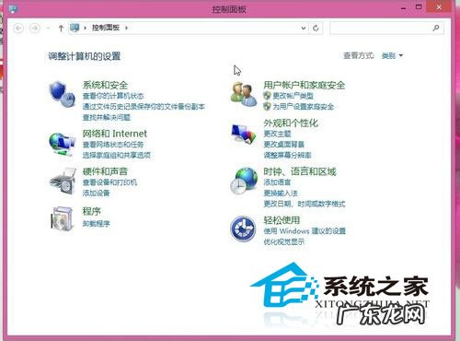
Task: Open 优化视觉显示 link
Action: (x=284, y=242)
